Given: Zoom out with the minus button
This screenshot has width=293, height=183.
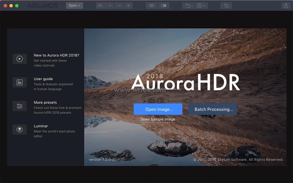Looking at the screenshot, I should [x=119, y=6].
